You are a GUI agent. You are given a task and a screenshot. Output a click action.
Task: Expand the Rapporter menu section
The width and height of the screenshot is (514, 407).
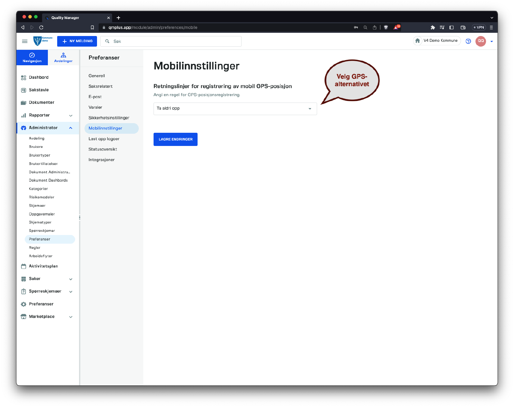tap(71, 115)
